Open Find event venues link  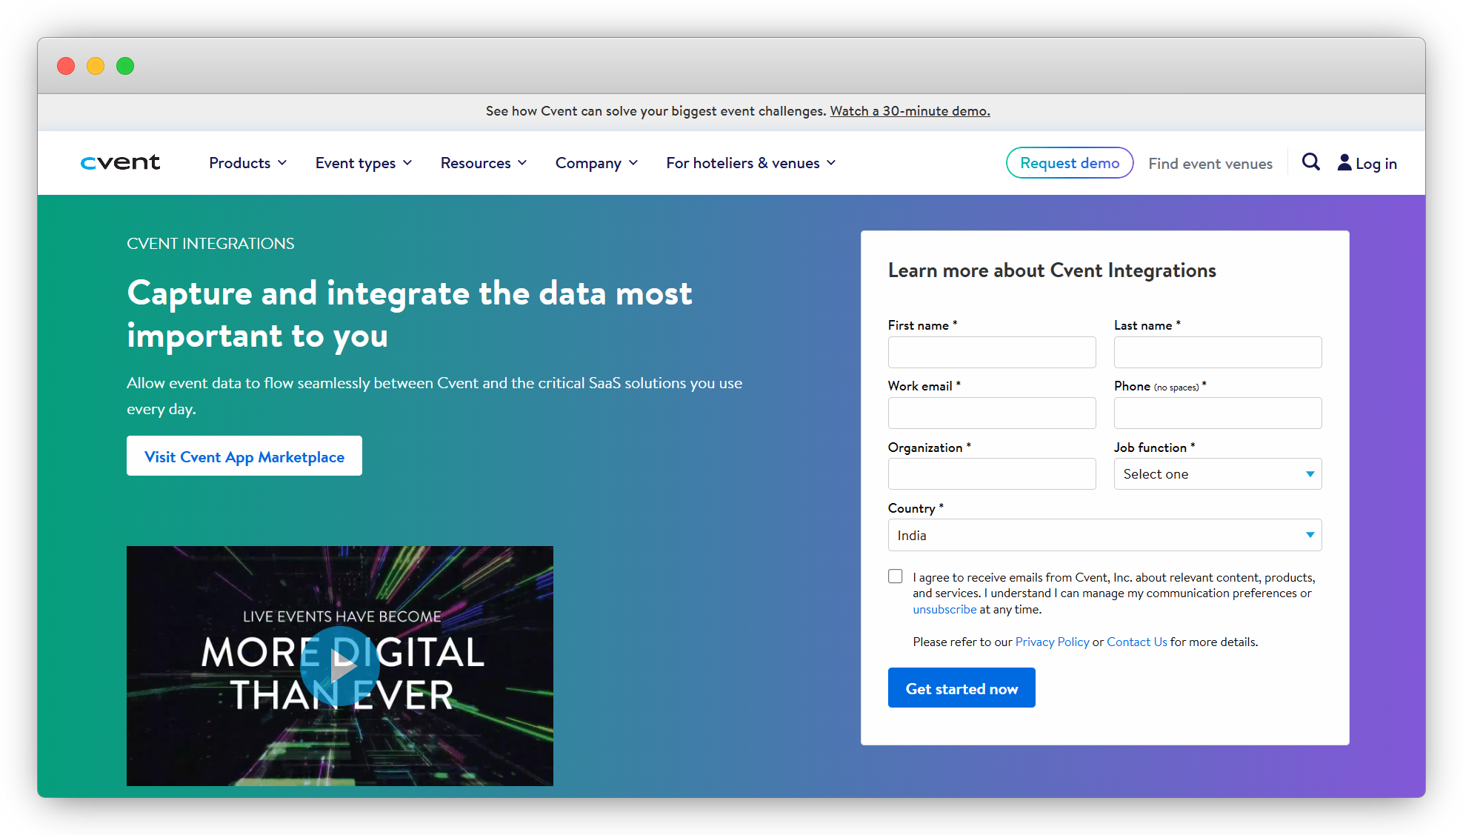[x=1210, y=164]
